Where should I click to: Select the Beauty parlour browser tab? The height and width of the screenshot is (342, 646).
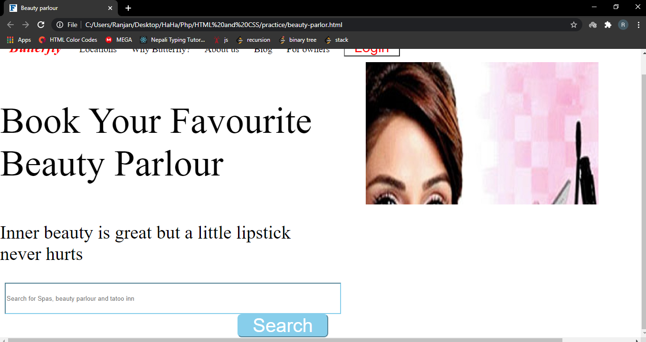(x=60, y=8)
